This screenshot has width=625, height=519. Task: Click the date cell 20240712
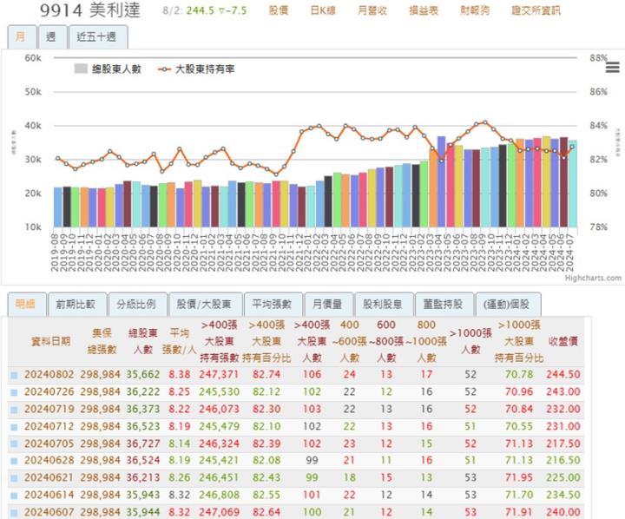point(49,426)
